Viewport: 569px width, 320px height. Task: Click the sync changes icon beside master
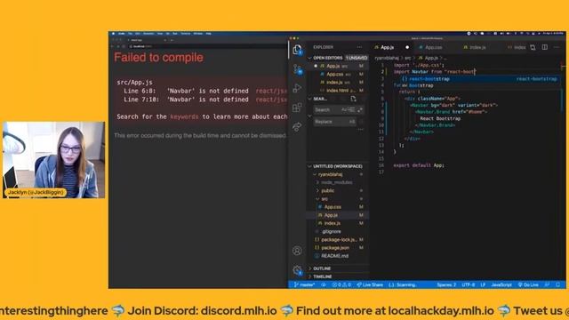pos(324,284)
